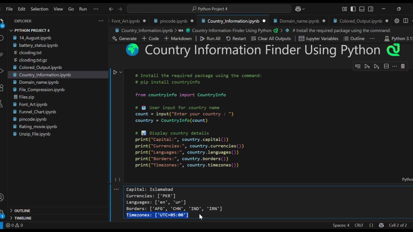
Task: Open more cell actions ellipsis
Action: pyautogui.click(x=395, y=66)
